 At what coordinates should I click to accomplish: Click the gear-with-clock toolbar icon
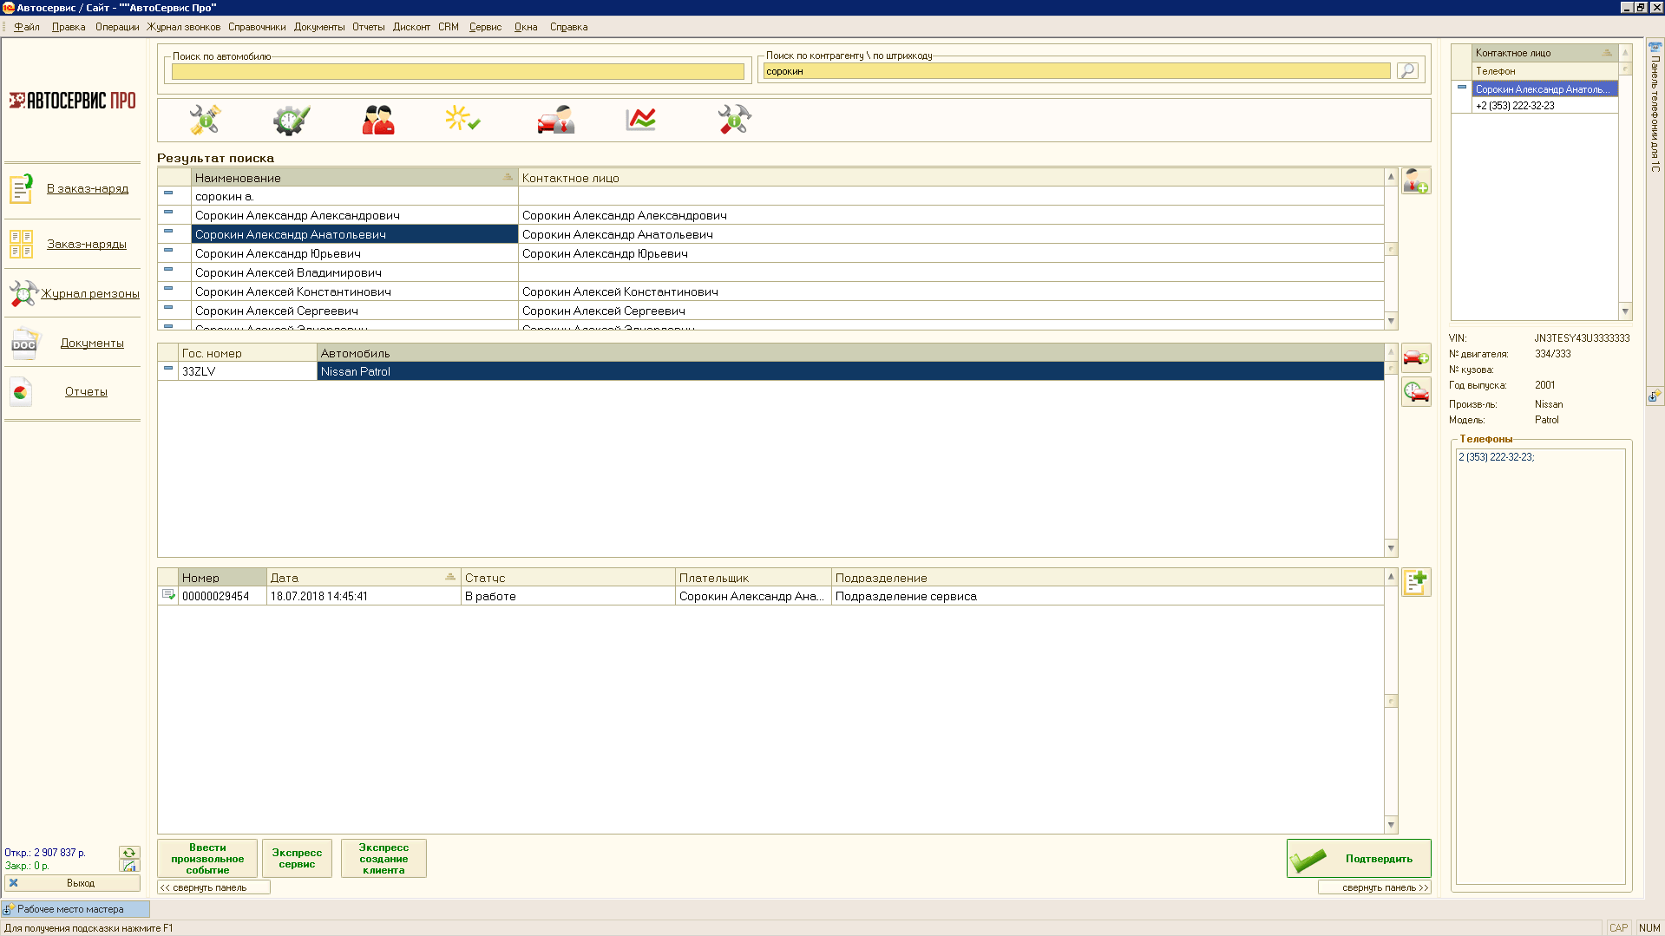pos(291,120)
